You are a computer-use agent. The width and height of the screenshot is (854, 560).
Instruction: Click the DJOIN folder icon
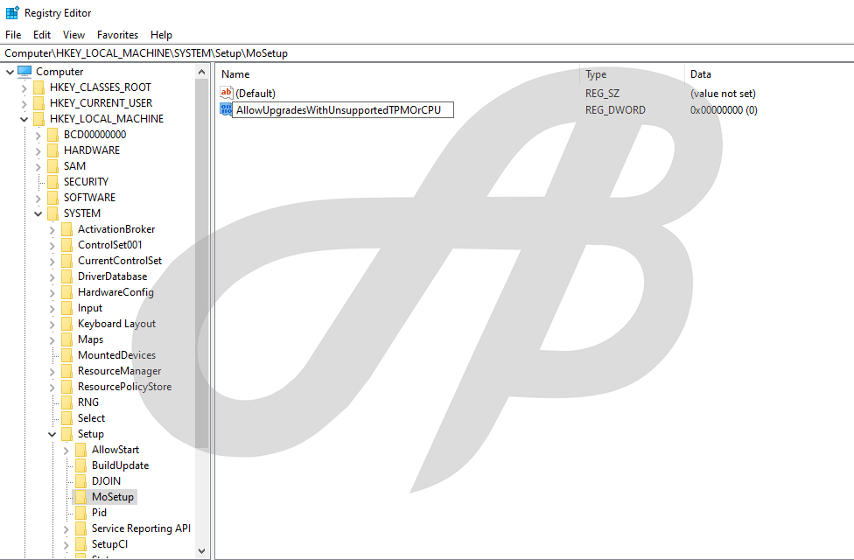pyautogui.click(x=81, y=481)
